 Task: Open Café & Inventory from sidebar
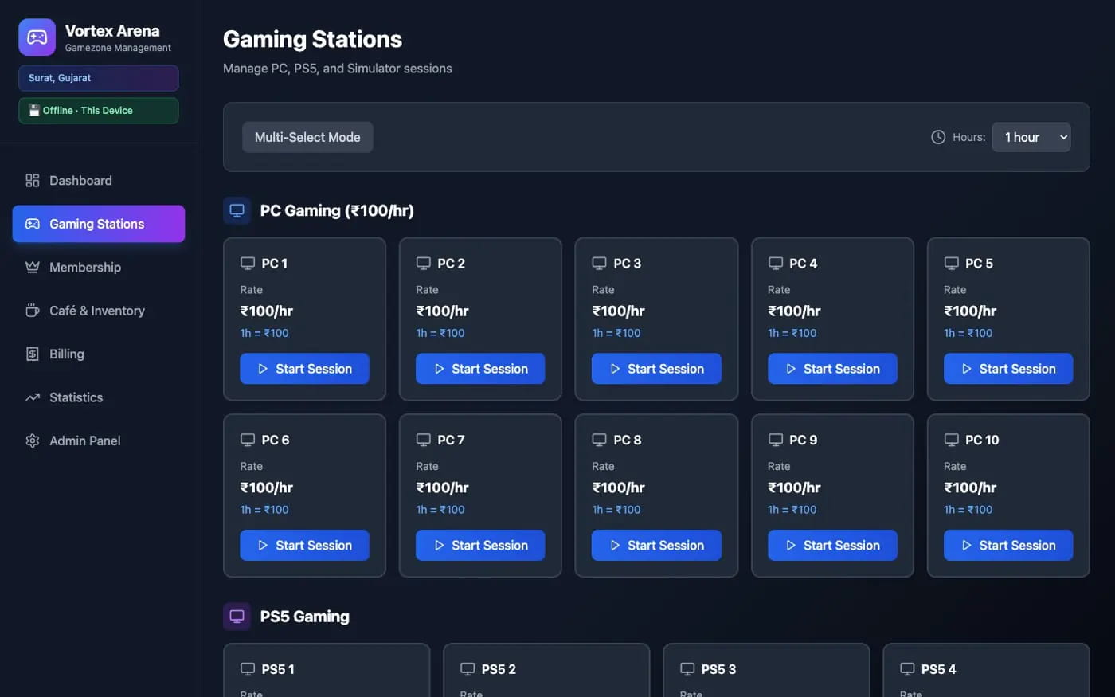coord(99,311)
